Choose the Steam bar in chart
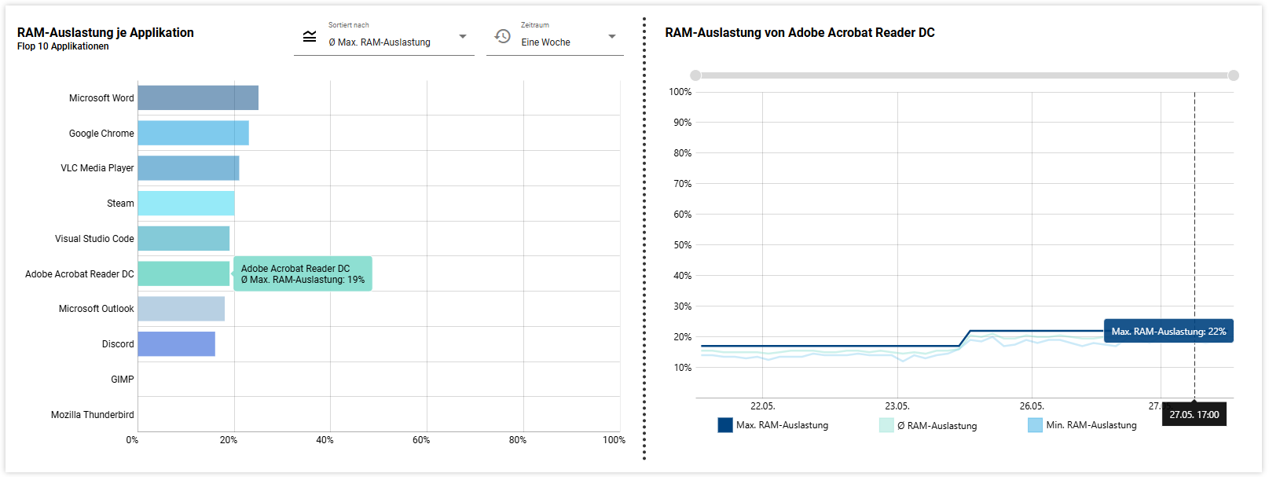The width and height of the screenshot is (1269, 477). (186, 204)
